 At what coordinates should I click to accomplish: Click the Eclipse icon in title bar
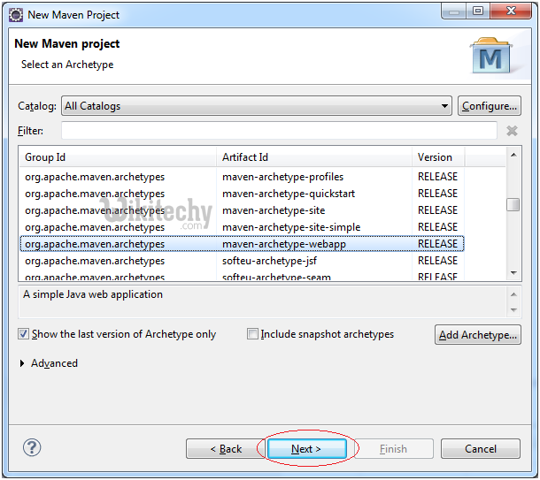pos(15,14)
